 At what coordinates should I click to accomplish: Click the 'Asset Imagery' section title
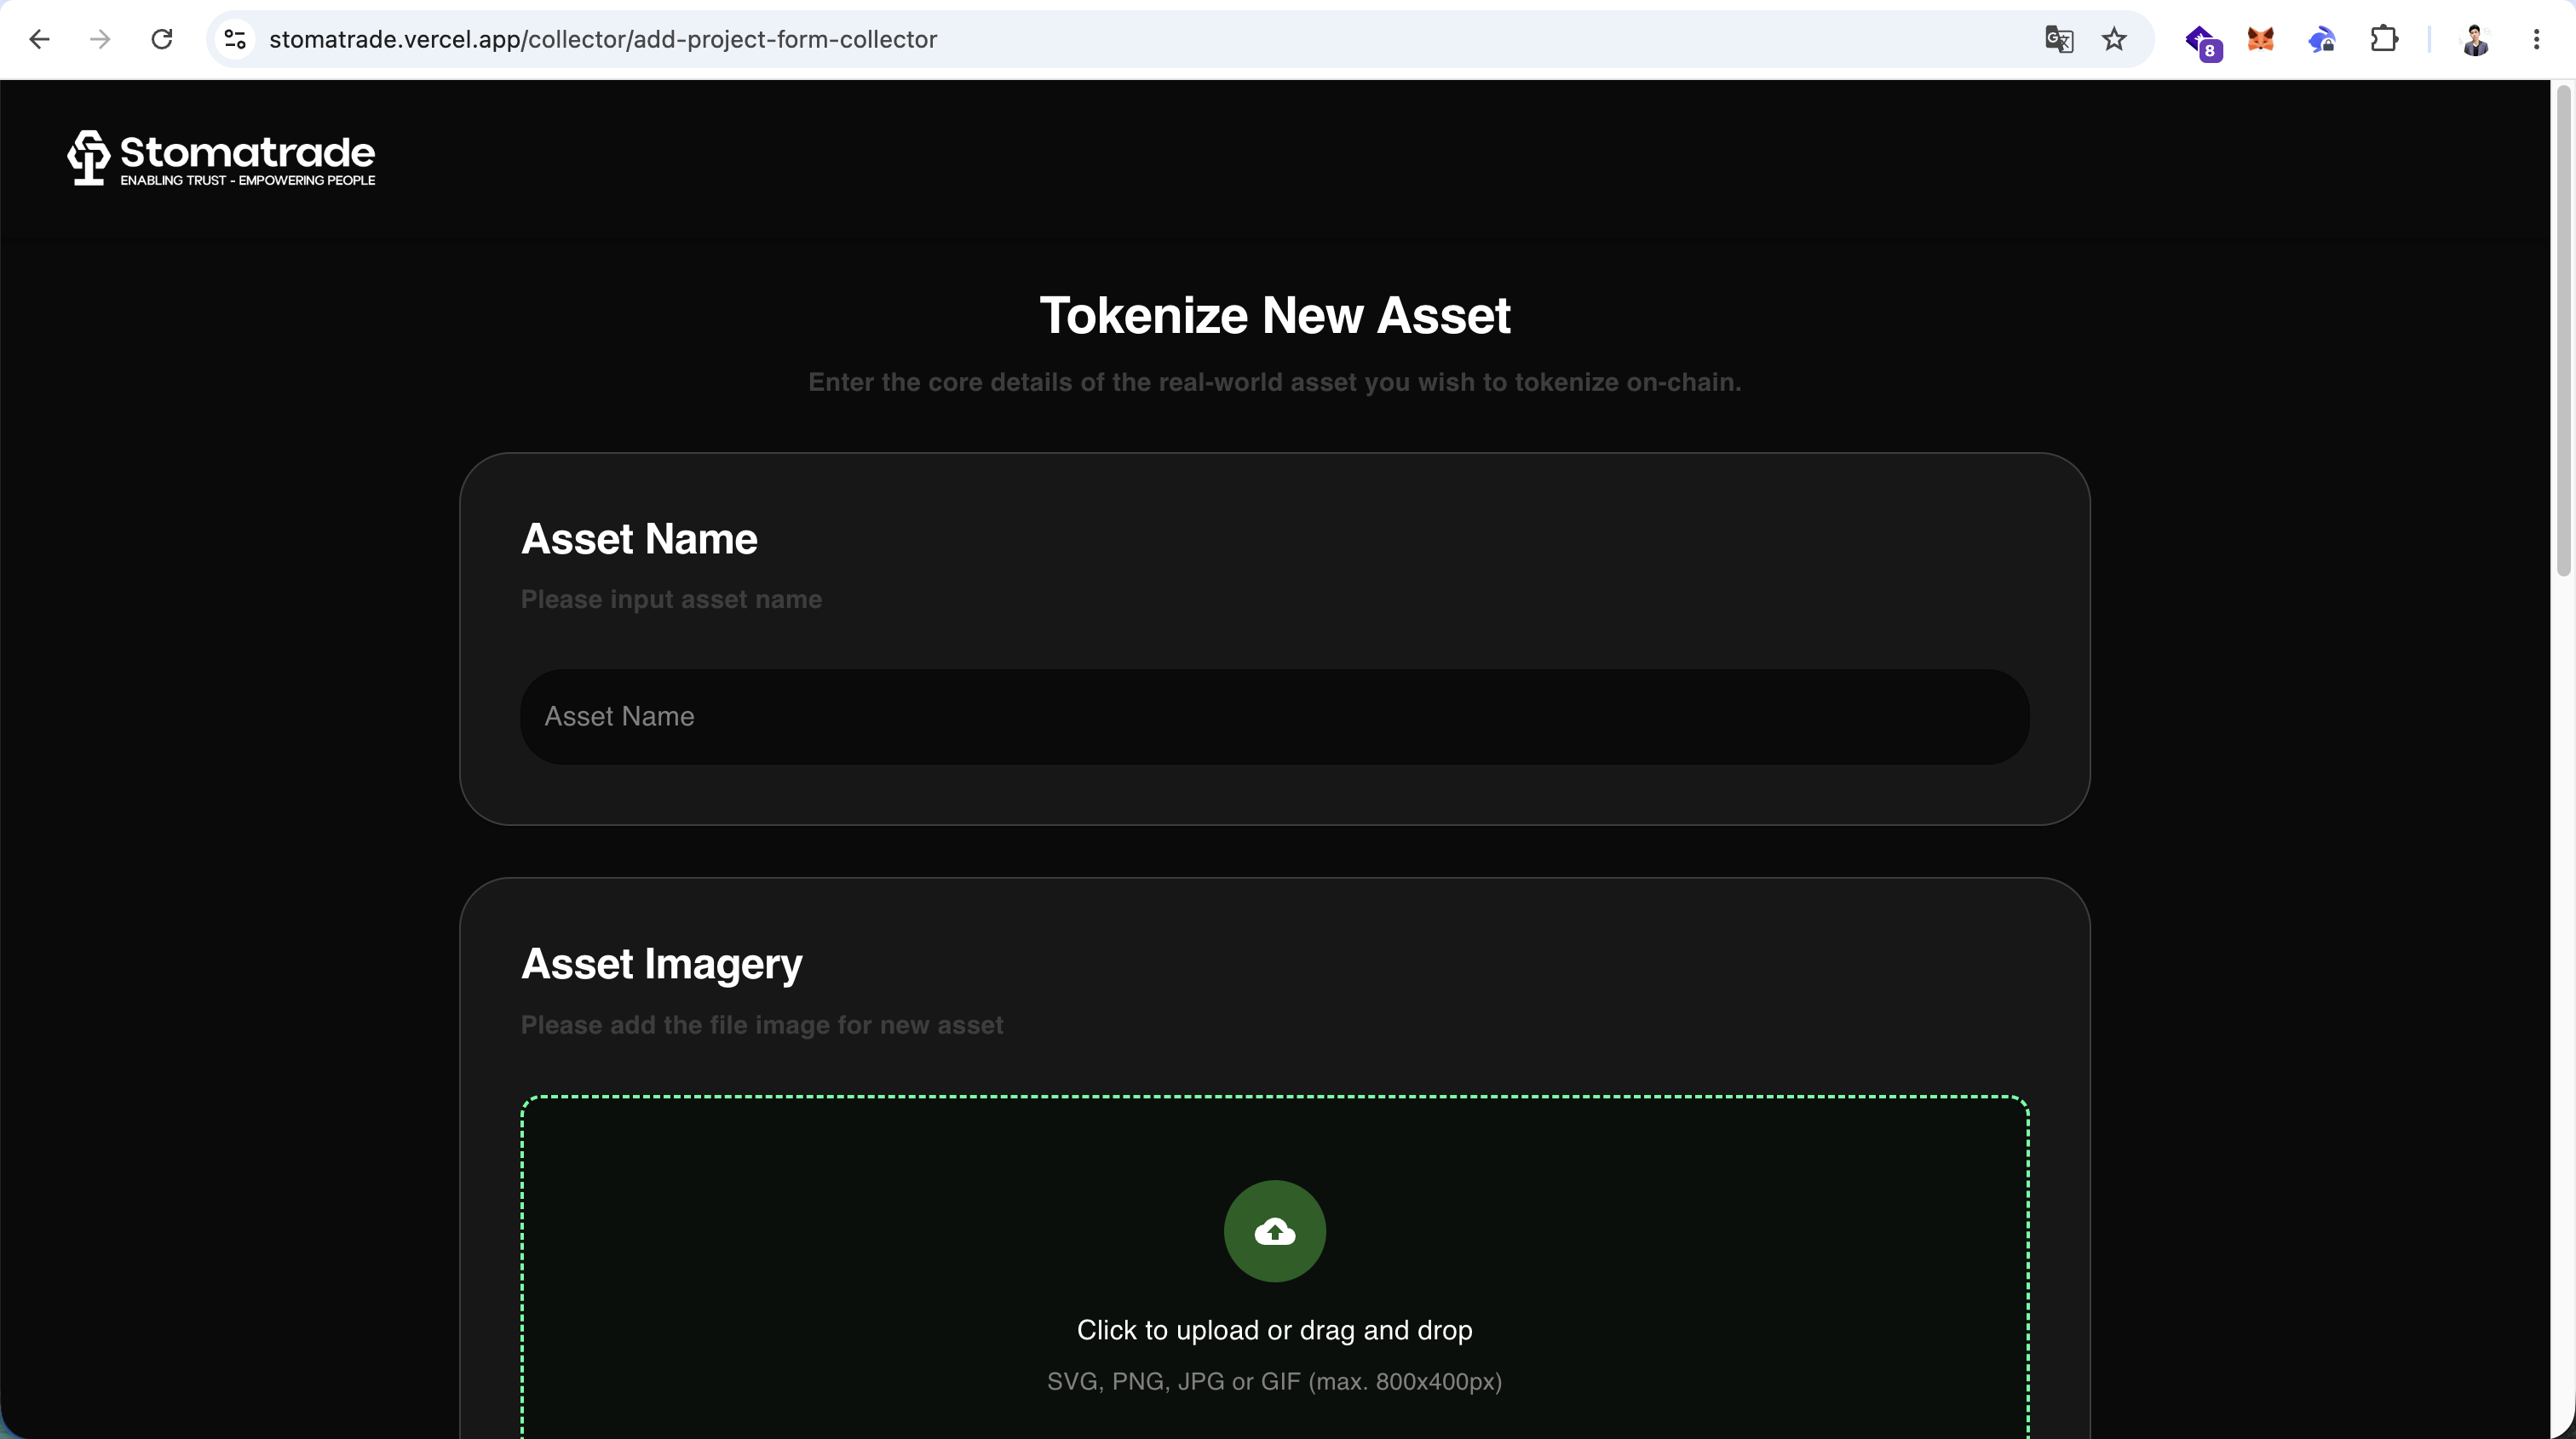click(x=661, y=966)
